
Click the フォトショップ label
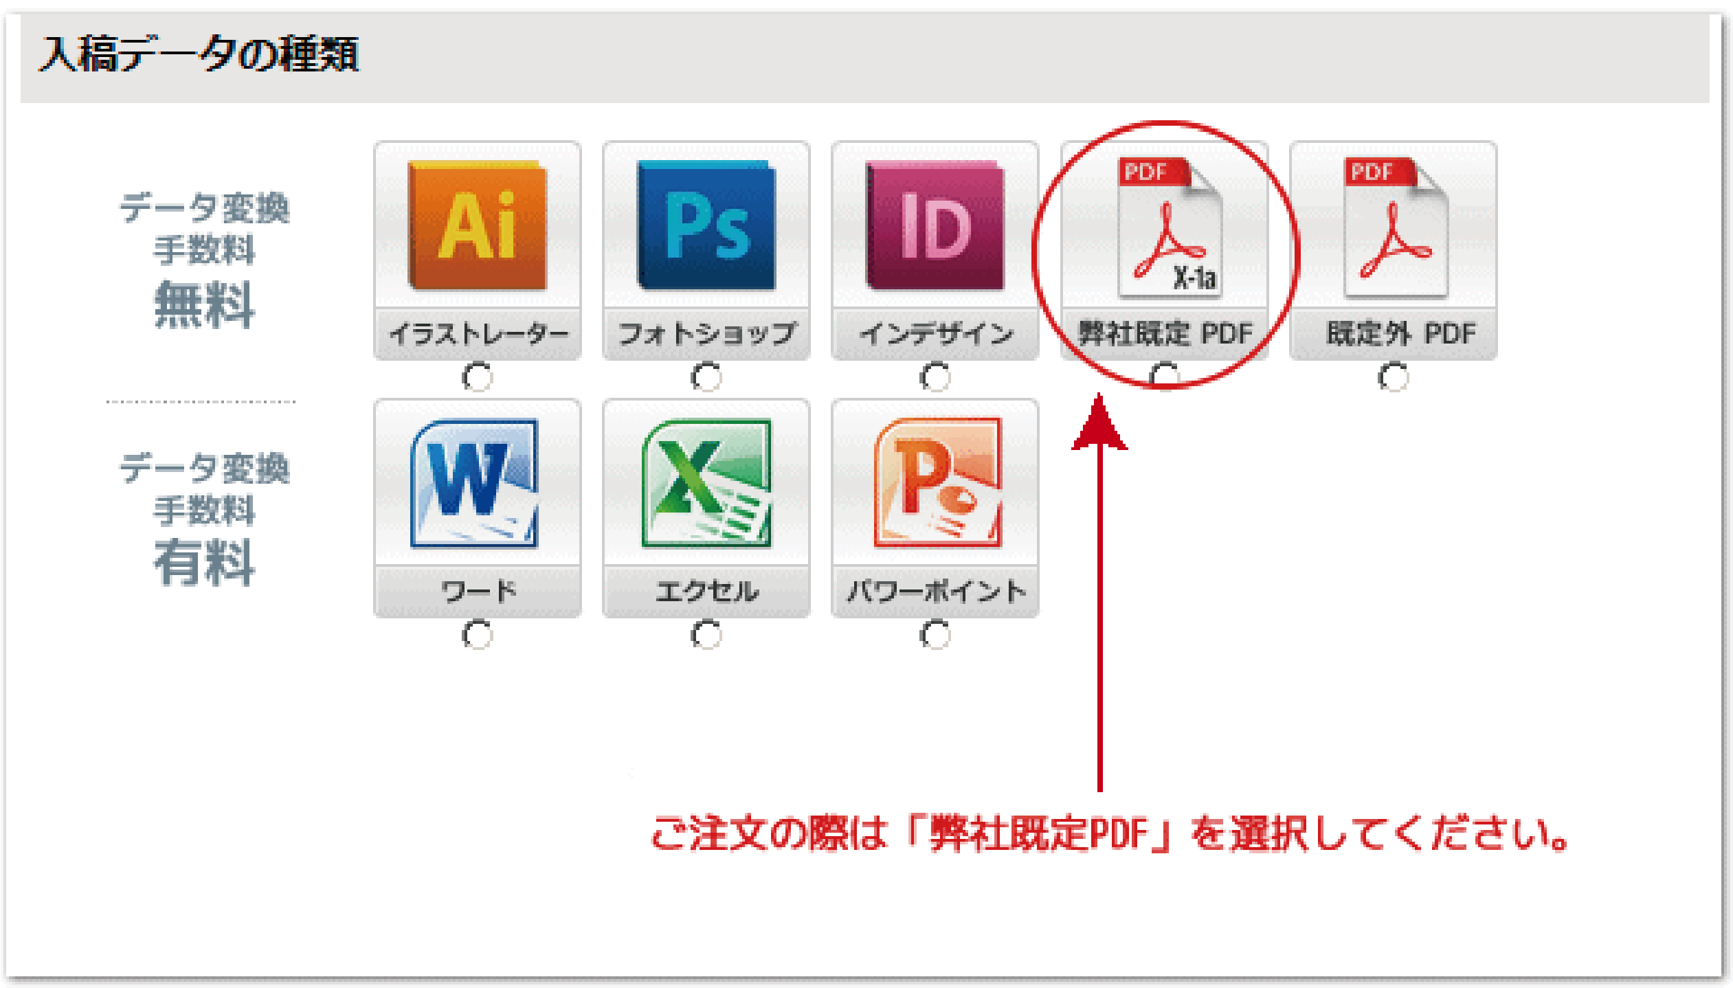(707, 334)
